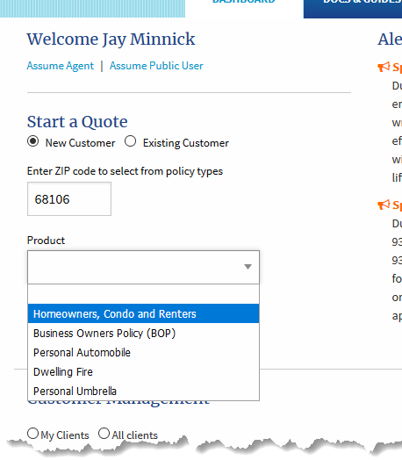The height and width of the screenshot is (460, 402).
Task: Select the Existing Customer radio button
Action: (x=130, y=141)
